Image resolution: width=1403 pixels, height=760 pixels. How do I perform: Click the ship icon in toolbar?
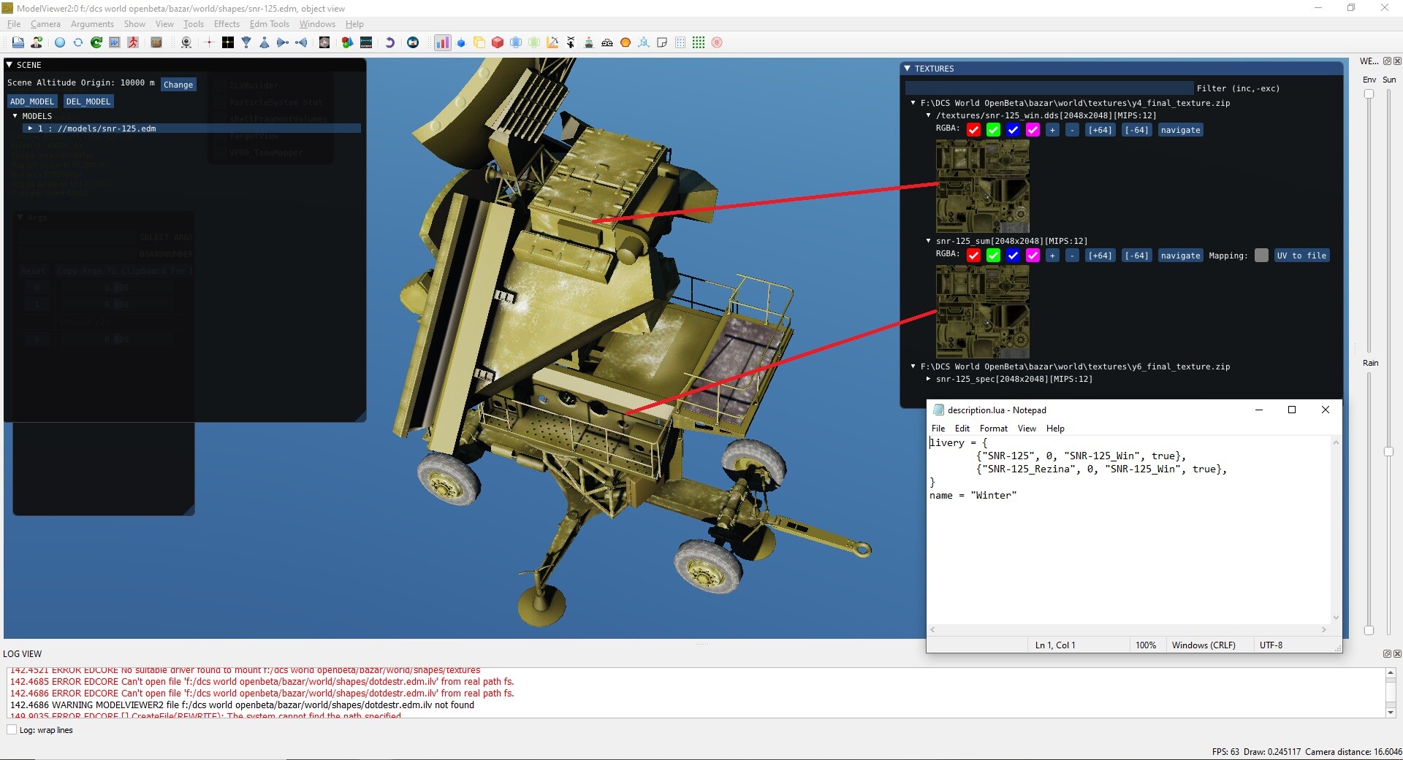point(589,42)
